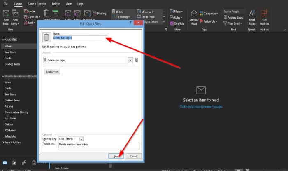Open the Shortcut key dropdown
This screenshot has width=288, height=171.
click(81, 139)
